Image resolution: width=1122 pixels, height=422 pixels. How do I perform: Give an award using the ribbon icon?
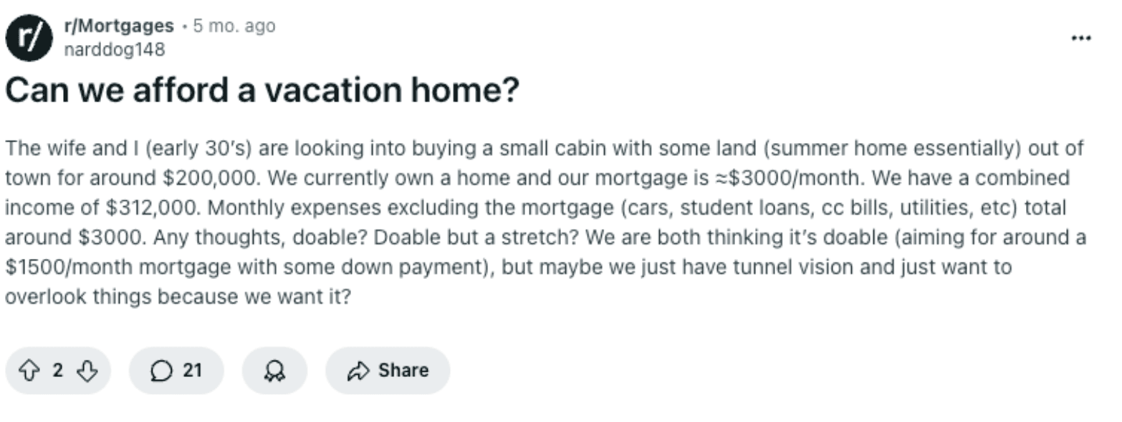(274, 371)
